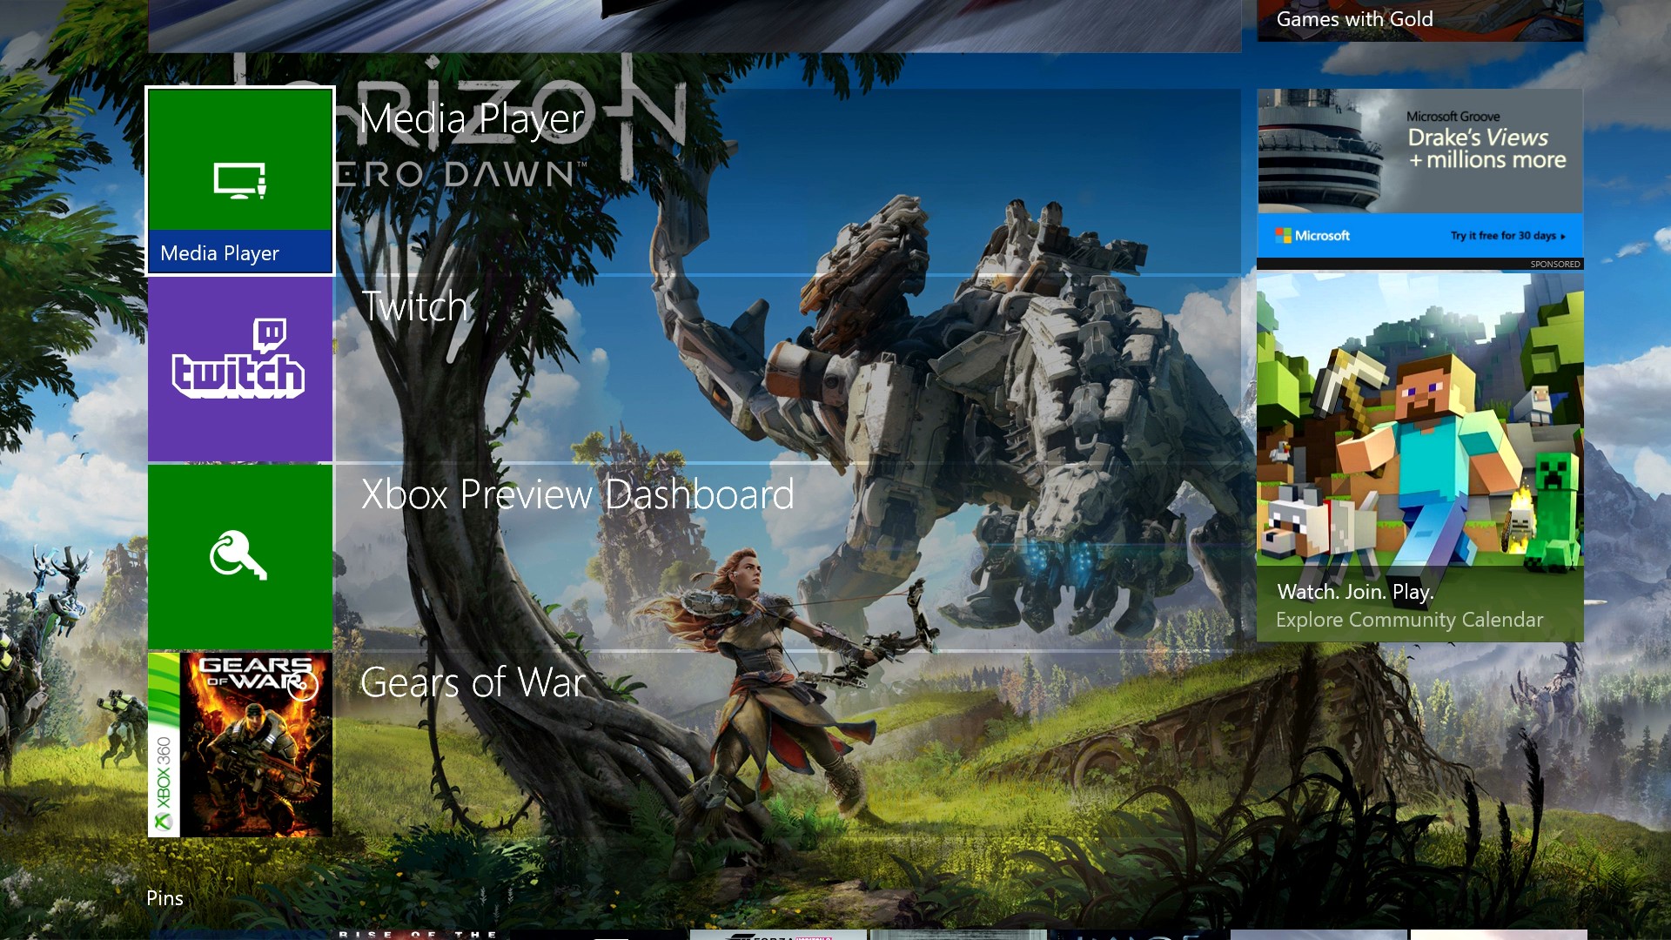
Task: Open the Games with Gold tile
Action: 1420,20
